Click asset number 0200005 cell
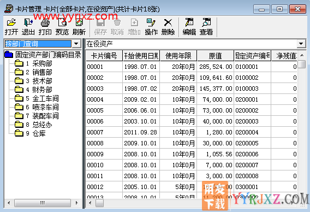The height and width of the screenshot is (212, 310). click(253, 143)
